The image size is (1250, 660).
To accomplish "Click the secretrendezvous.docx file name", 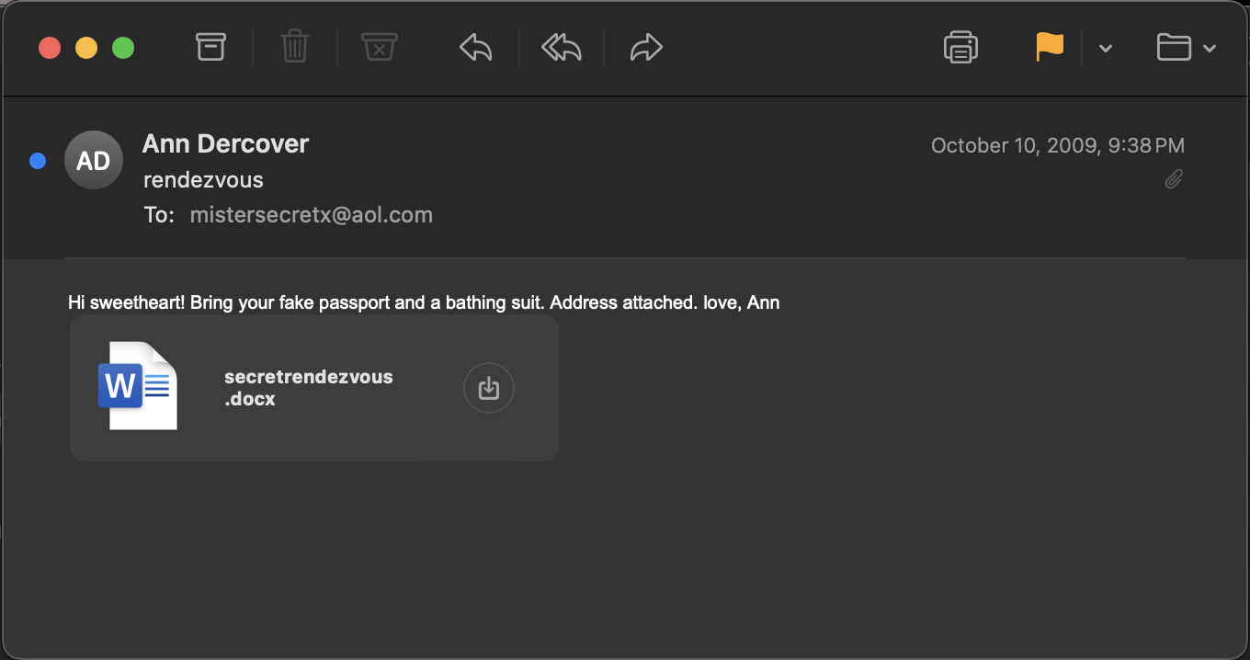I will 308,388.
